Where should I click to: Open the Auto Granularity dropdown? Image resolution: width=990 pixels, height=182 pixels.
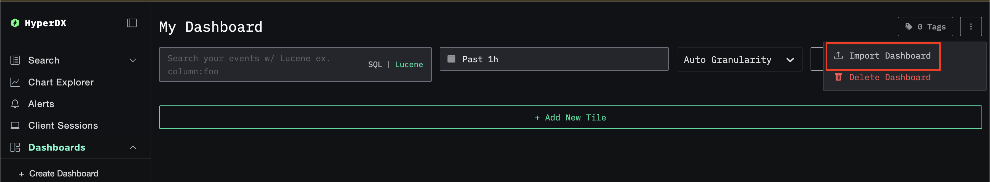tap(739, 60)
